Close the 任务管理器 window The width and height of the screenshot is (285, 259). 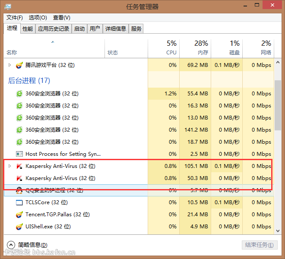[x=272, y=5]
